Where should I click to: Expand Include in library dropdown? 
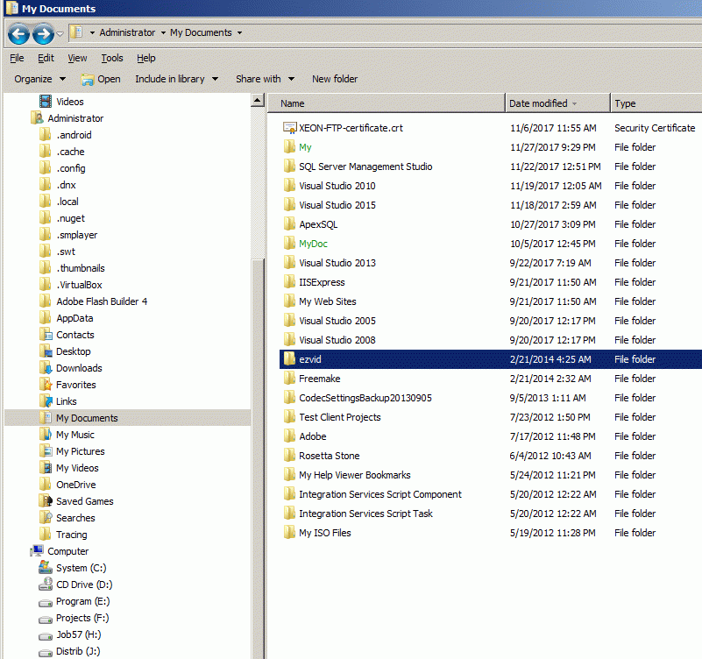[177, 79]
